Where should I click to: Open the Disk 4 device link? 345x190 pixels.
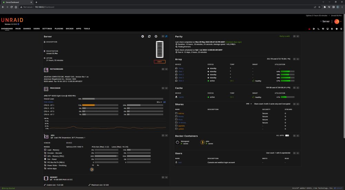click(x=181, y=81)
